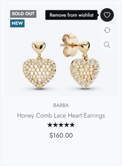Click the 'Remove from wishlist' tooltip label
Viewport: 122px width, 166px height.
[71, 15]
